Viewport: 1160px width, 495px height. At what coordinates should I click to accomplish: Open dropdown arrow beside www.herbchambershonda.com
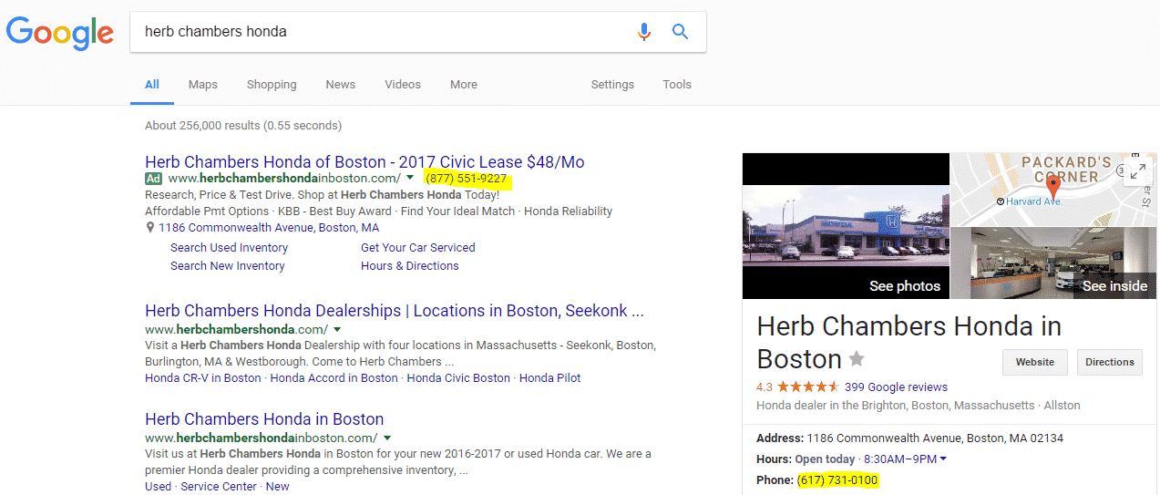[337, 329]
